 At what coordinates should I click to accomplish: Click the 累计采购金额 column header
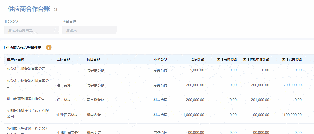(x=227, y=59)
